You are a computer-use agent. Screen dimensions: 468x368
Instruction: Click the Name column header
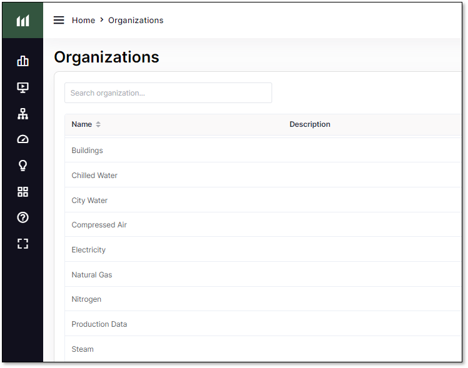[82, 124]
